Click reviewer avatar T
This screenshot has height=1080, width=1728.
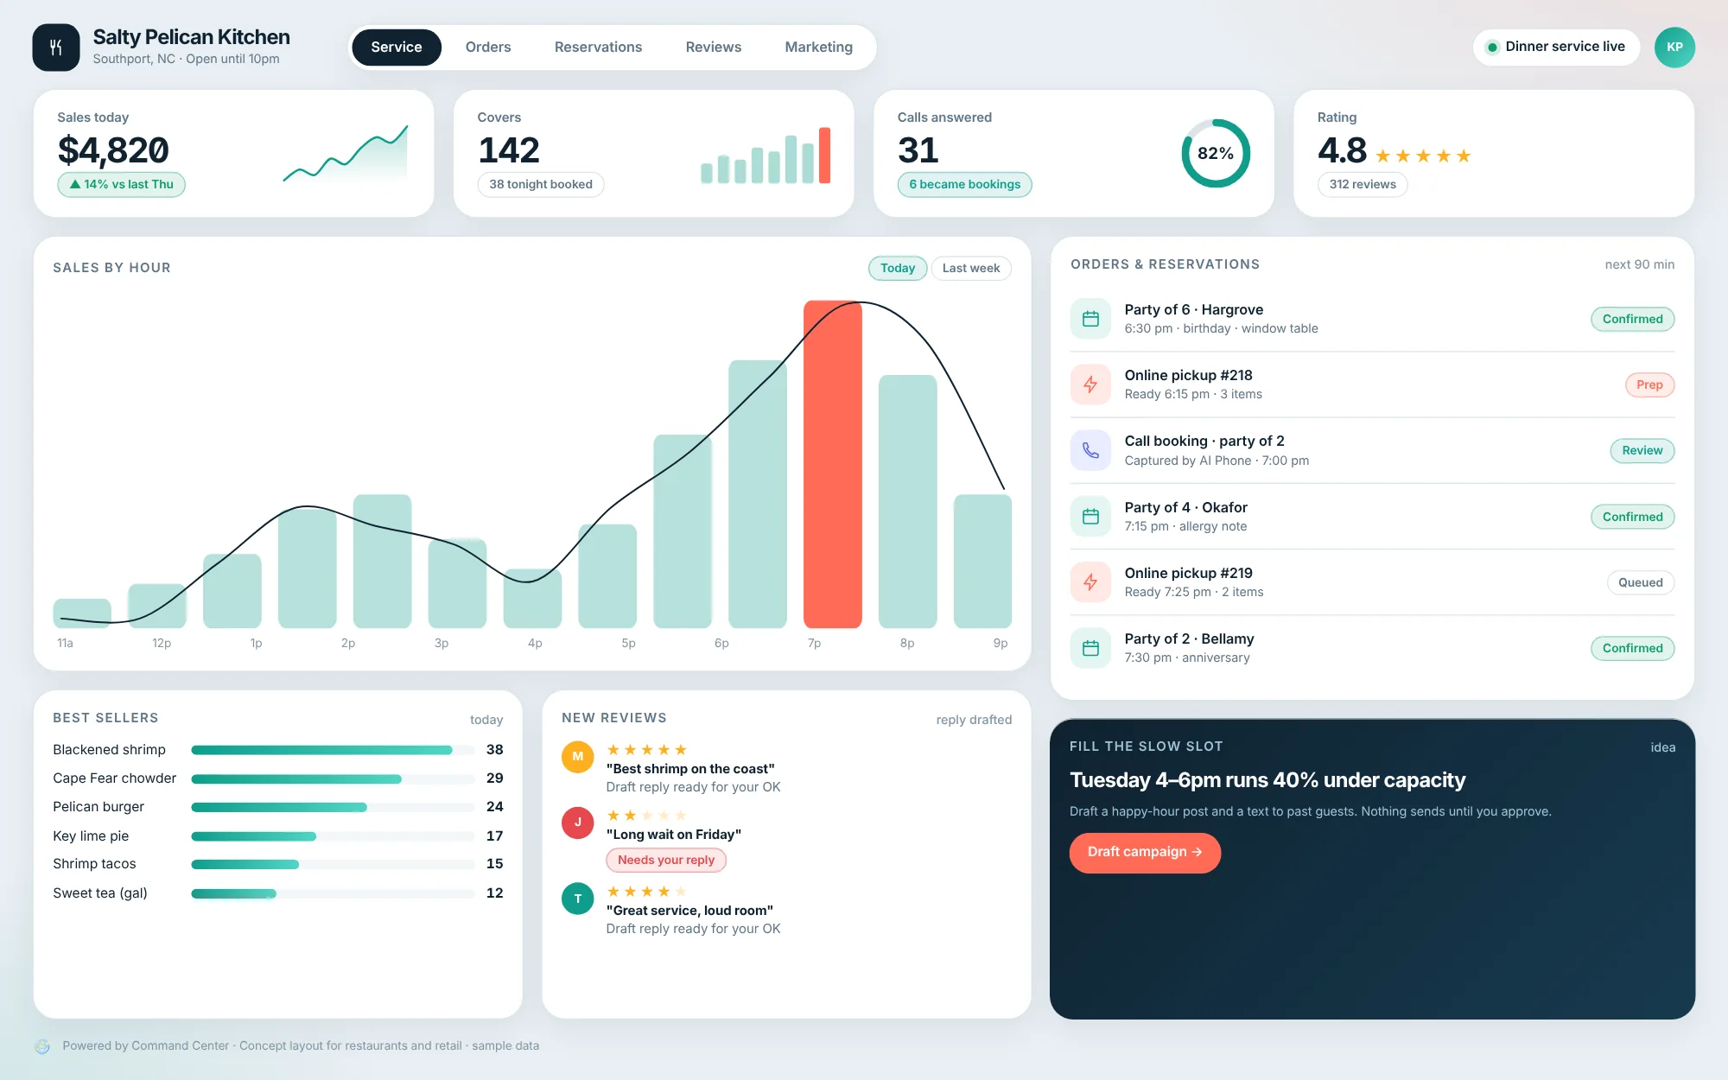click(578, 899)
